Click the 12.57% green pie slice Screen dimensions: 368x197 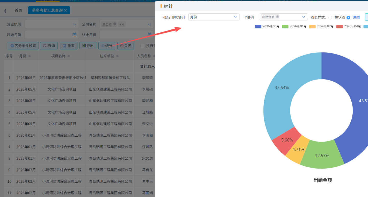322,155
